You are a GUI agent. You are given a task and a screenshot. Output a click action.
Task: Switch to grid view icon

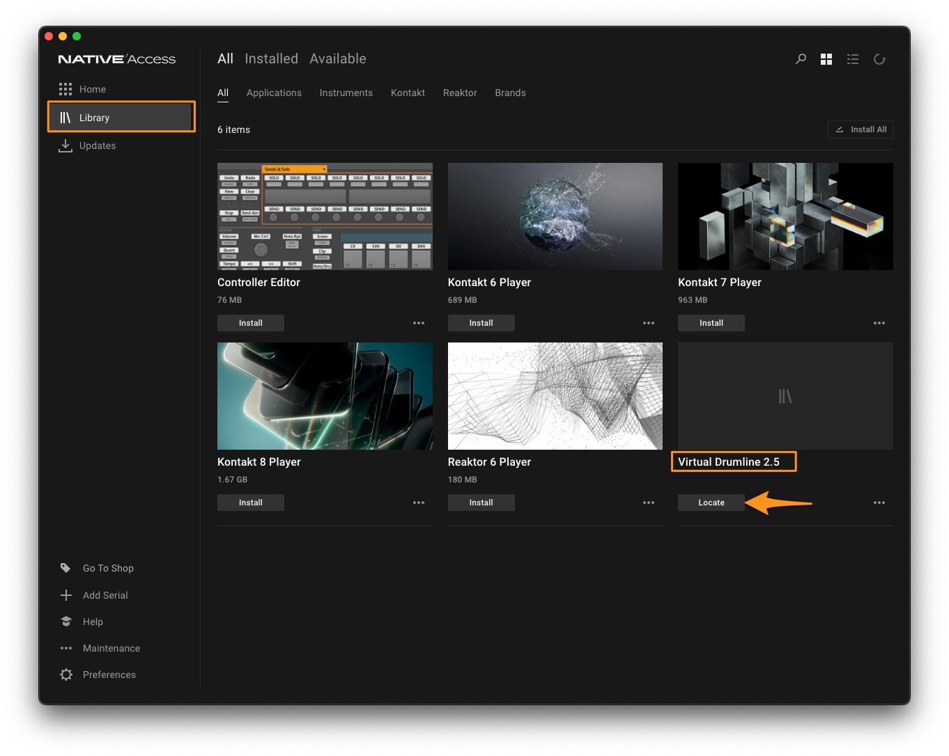826,59
